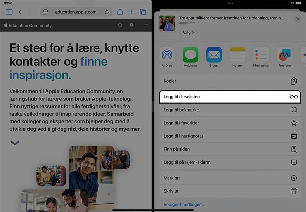This screenshot has width=306, height=212.
Task: Select Finn på siden
Action: [230, 149]
